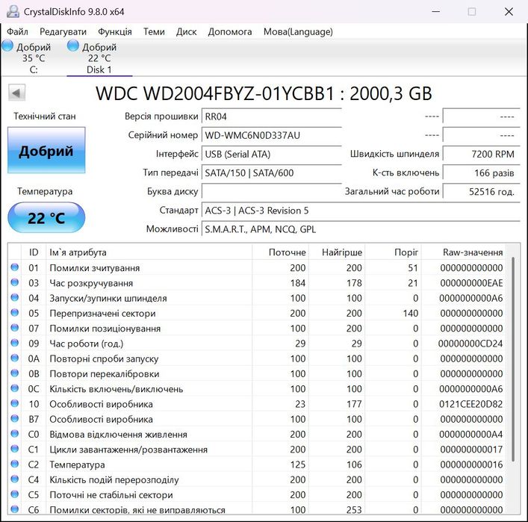The image size is (528, 522).
Task: Open the Диск menu
Action: (186, 31)
